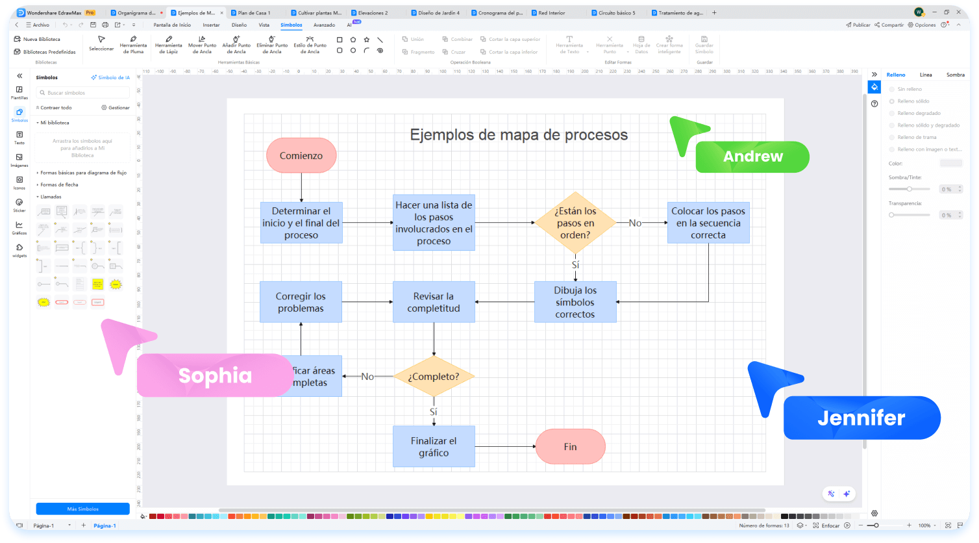Open the Insertar ribbon tab
This screenshot has height=543, width=979.
211,25
